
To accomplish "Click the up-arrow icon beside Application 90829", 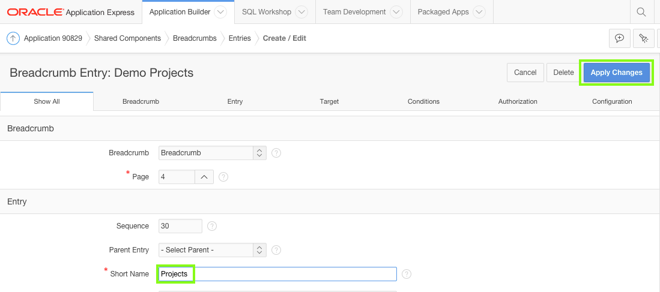I will pos(13,38).
